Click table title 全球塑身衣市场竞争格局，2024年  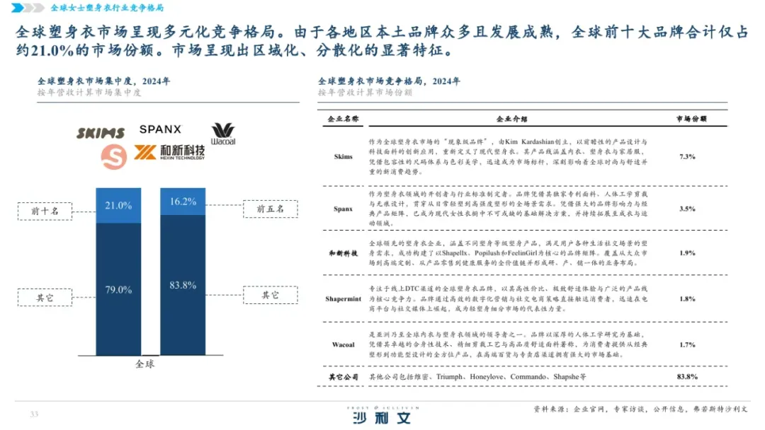pos(389,81)
